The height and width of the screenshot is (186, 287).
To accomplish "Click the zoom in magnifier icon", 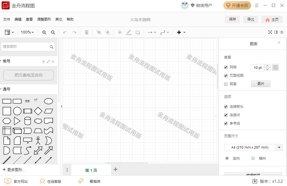I will point(44,32).
